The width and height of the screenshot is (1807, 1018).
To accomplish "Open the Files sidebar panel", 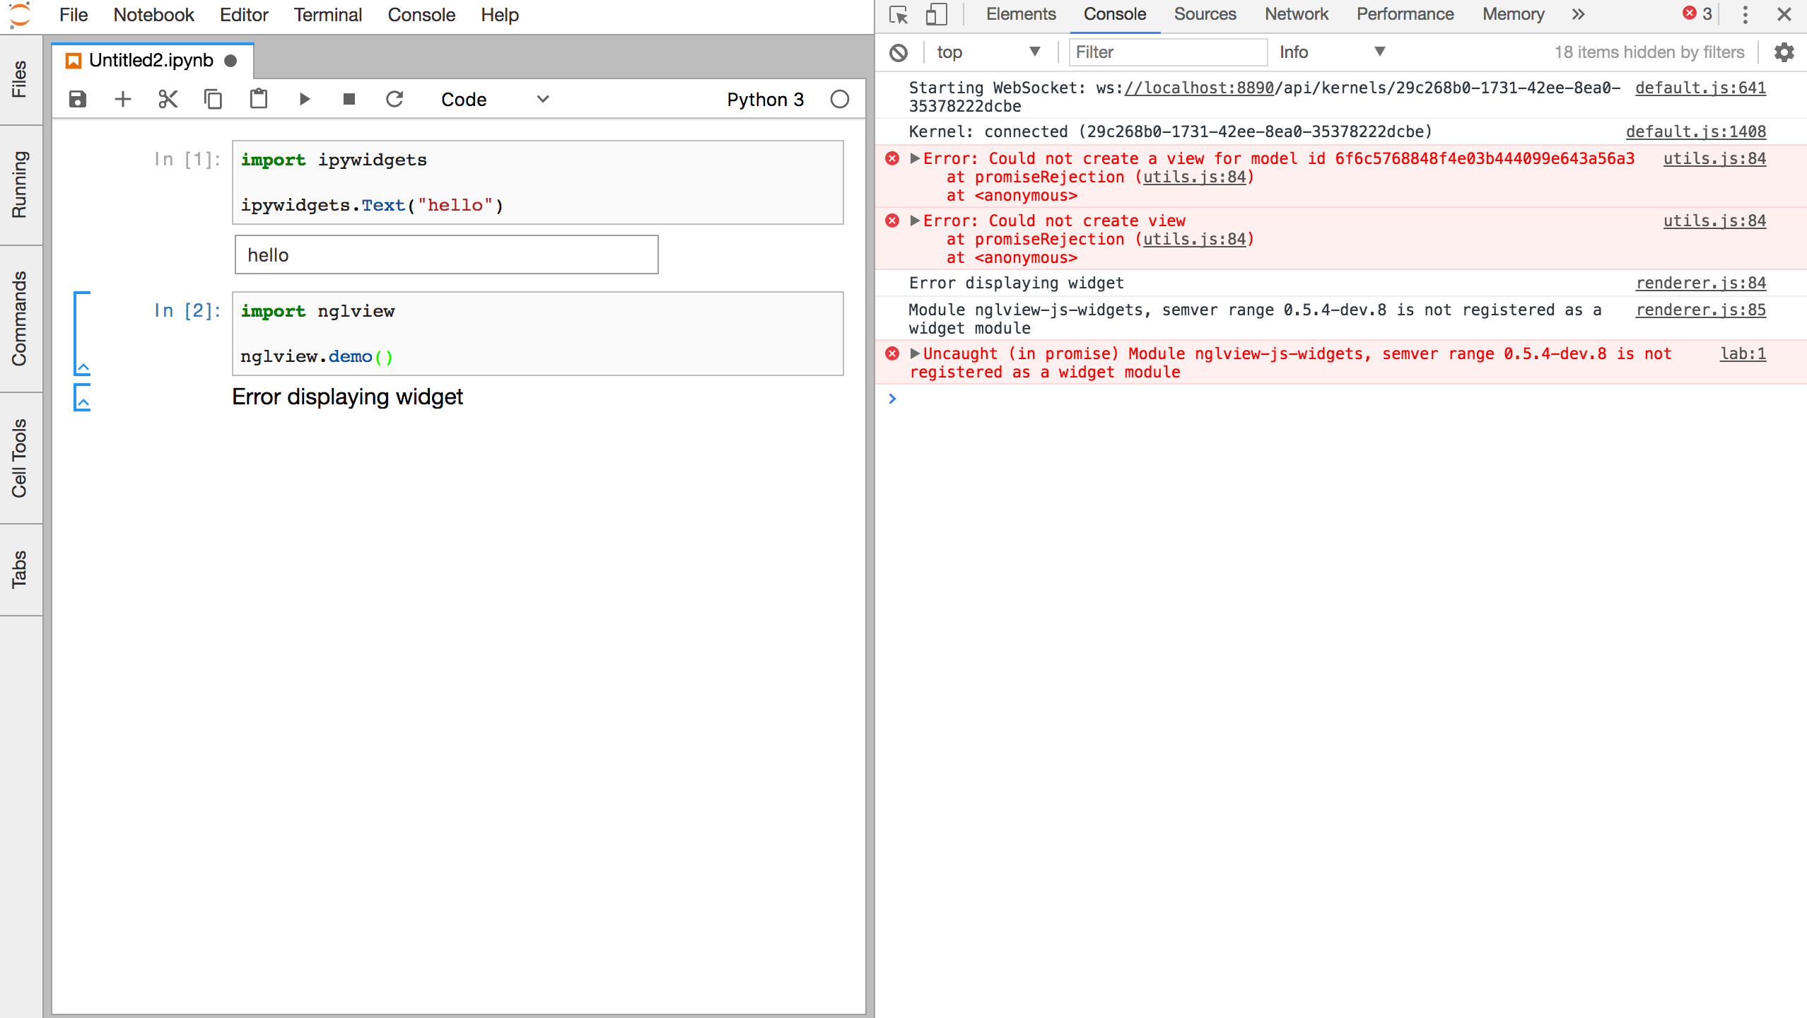I will tap(19, 79).
